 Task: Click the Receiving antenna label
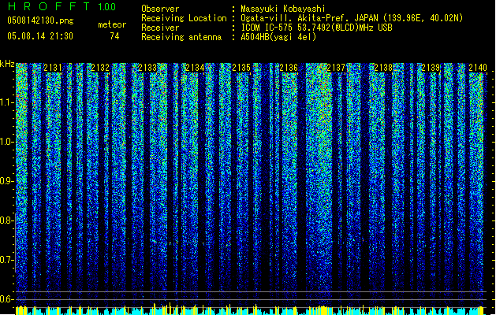(181, 37)
